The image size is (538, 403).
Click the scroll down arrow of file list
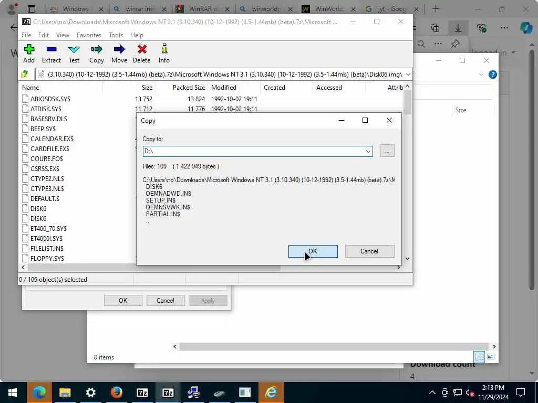(x=407, y=259)
